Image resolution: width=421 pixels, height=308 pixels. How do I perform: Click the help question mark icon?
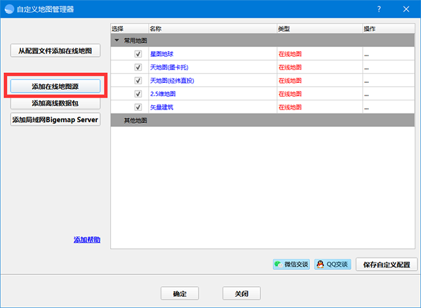pyautogui.click(x=379, y=9)
